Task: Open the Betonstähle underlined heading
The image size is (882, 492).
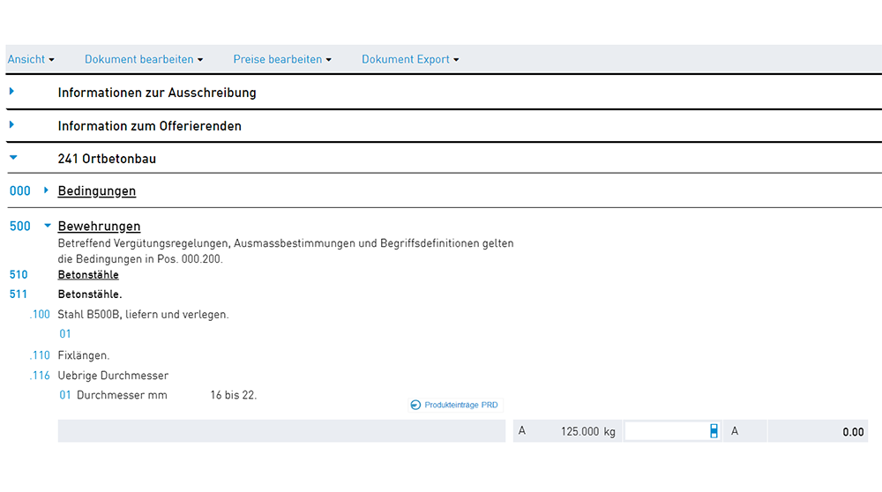Action: (88, 275)
